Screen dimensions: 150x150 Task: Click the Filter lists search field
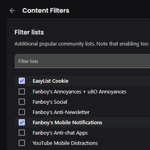(82, 61)
